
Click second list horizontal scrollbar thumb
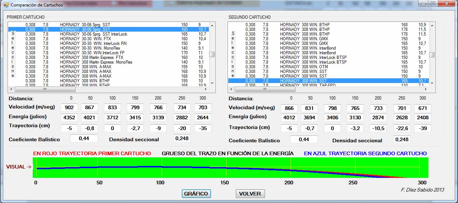pyautogui.click(x=264, y=90)
